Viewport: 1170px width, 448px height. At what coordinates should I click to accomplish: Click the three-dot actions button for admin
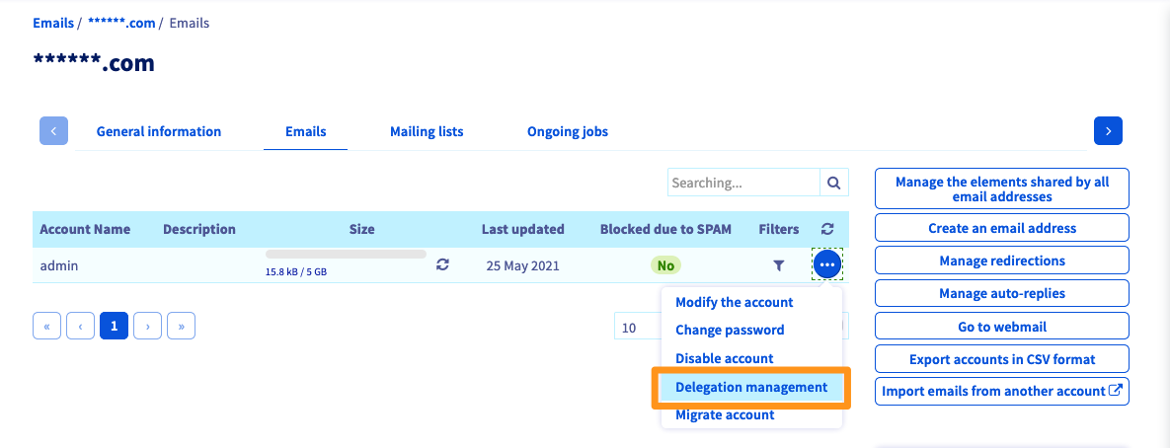(827, 264)
